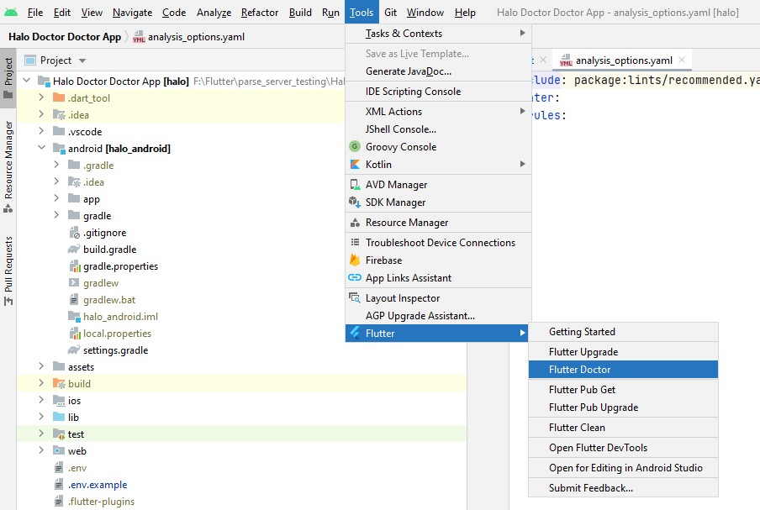Choose Flutter Clean menu entry
Image resolution: width=760 pixels, height=510 pixels.
577,428
